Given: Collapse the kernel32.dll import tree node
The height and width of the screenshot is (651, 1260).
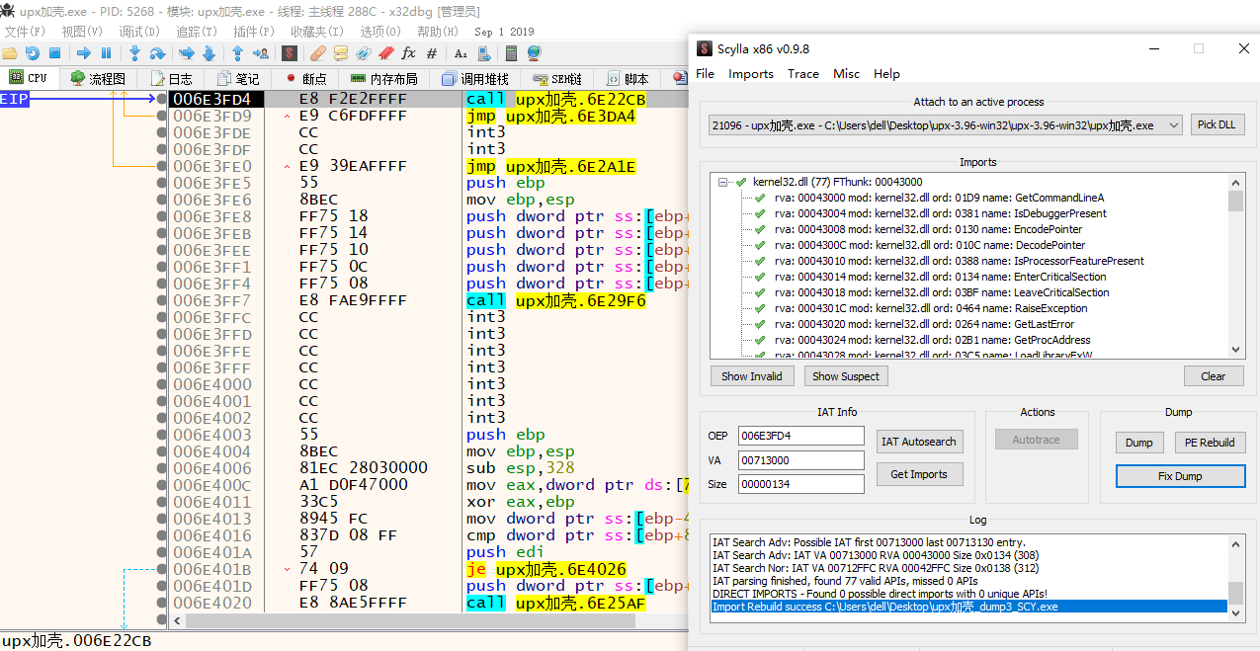Looking at the screenshot, I should click(x=723, y=182).
